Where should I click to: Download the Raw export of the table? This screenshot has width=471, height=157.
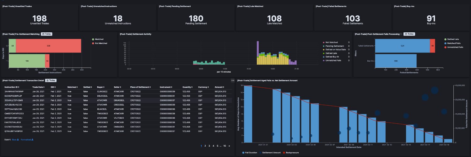(15, 139)
